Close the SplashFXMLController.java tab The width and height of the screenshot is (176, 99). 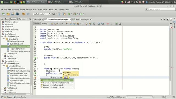[x=70, y=19]
